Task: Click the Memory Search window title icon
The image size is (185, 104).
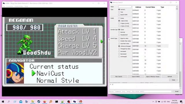Action: pos(111,2)
